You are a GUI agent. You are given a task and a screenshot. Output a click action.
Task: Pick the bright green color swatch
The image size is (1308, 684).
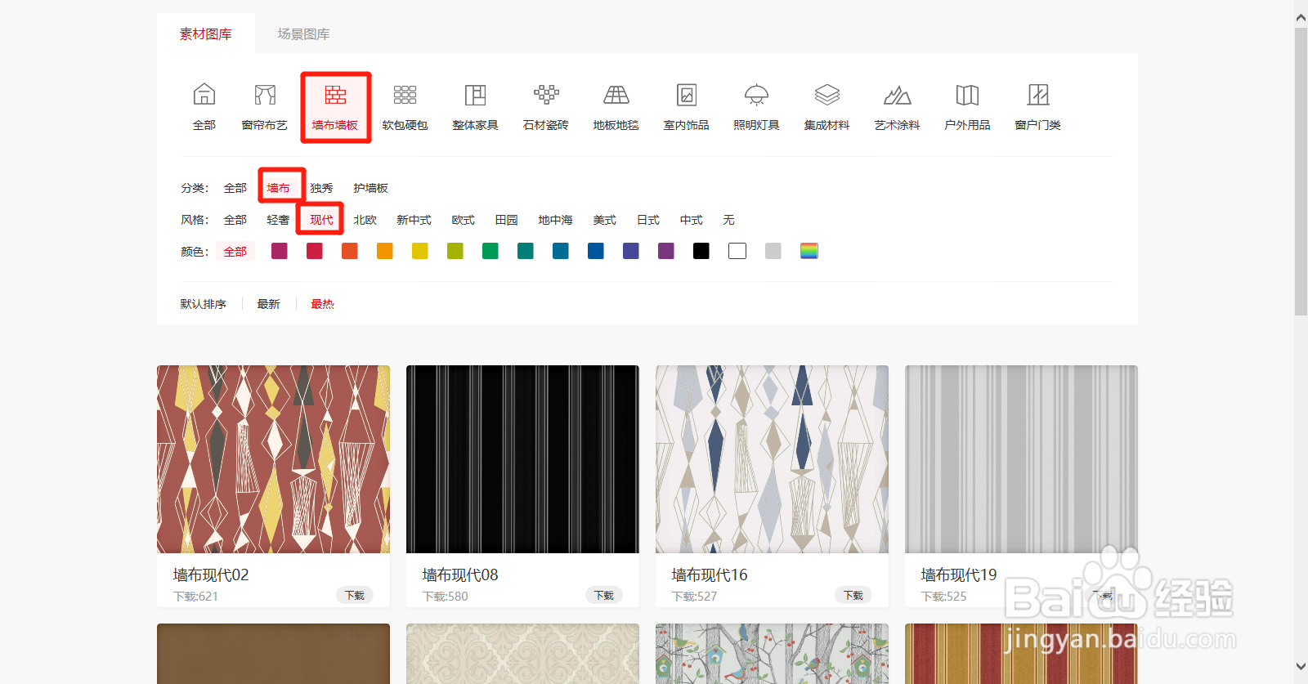click(490, 251)
